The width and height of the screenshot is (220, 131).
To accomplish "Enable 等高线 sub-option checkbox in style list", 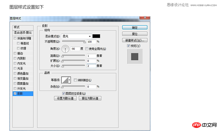I will tap(18, 43).
